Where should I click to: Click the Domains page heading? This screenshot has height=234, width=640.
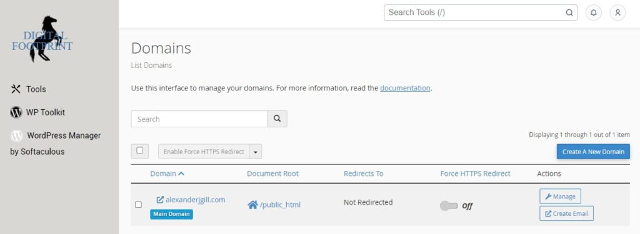point(161,49)
